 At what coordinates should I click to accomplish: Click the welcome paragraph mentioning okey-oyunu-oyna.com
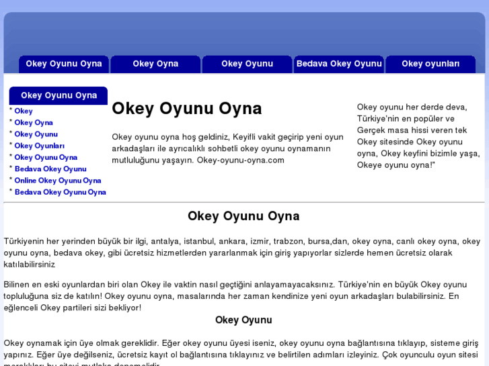(x=227, y=148)
